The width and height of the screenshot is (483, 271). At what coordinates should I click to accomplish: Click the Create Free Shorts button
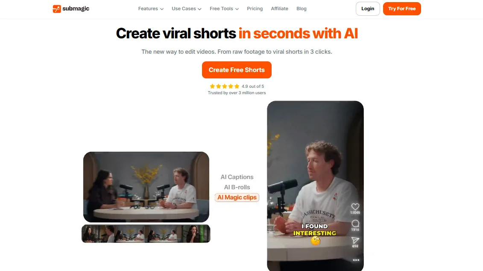237,70
